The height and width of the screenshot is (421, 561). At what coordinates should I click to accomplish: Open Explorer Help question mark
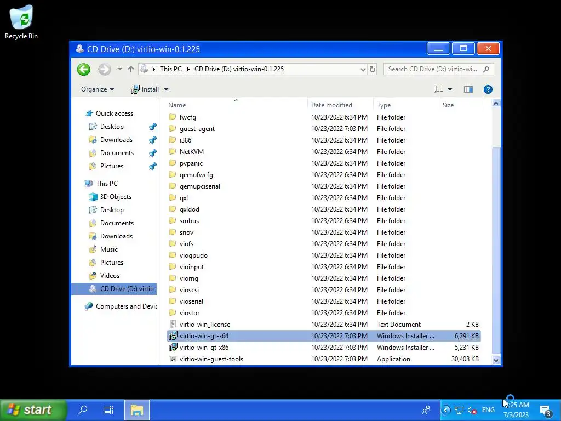click(x=488, y=89)
